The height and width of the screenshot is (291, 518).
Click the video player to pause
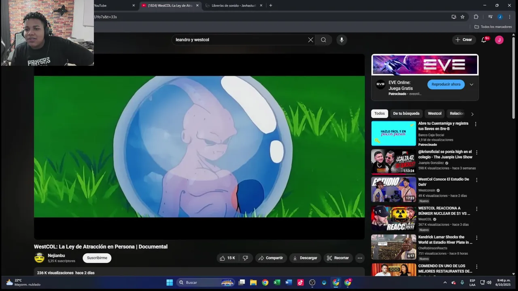point(199,146)
